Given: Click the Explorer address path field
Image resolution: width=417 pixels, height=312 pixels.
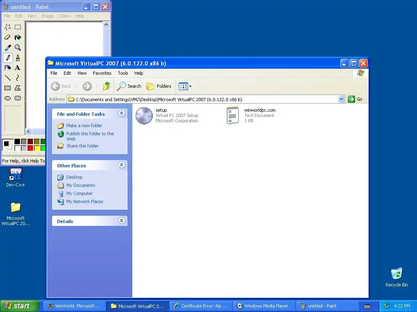Looking at the screenshot, I should coord(203,99).
